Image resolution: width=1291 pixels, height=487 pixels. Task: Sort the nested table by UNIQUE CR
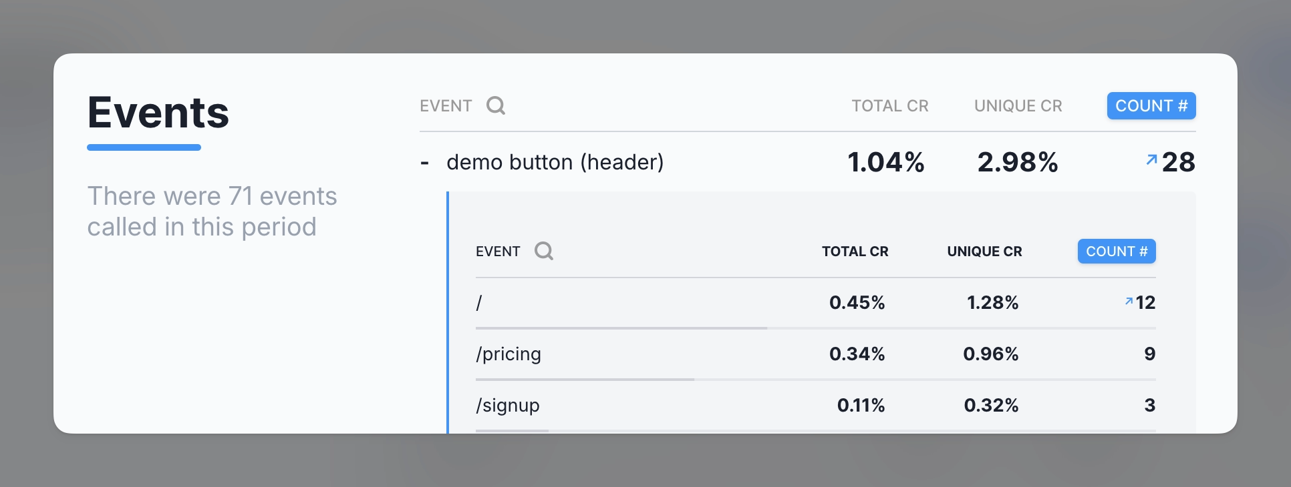point(984,252)
